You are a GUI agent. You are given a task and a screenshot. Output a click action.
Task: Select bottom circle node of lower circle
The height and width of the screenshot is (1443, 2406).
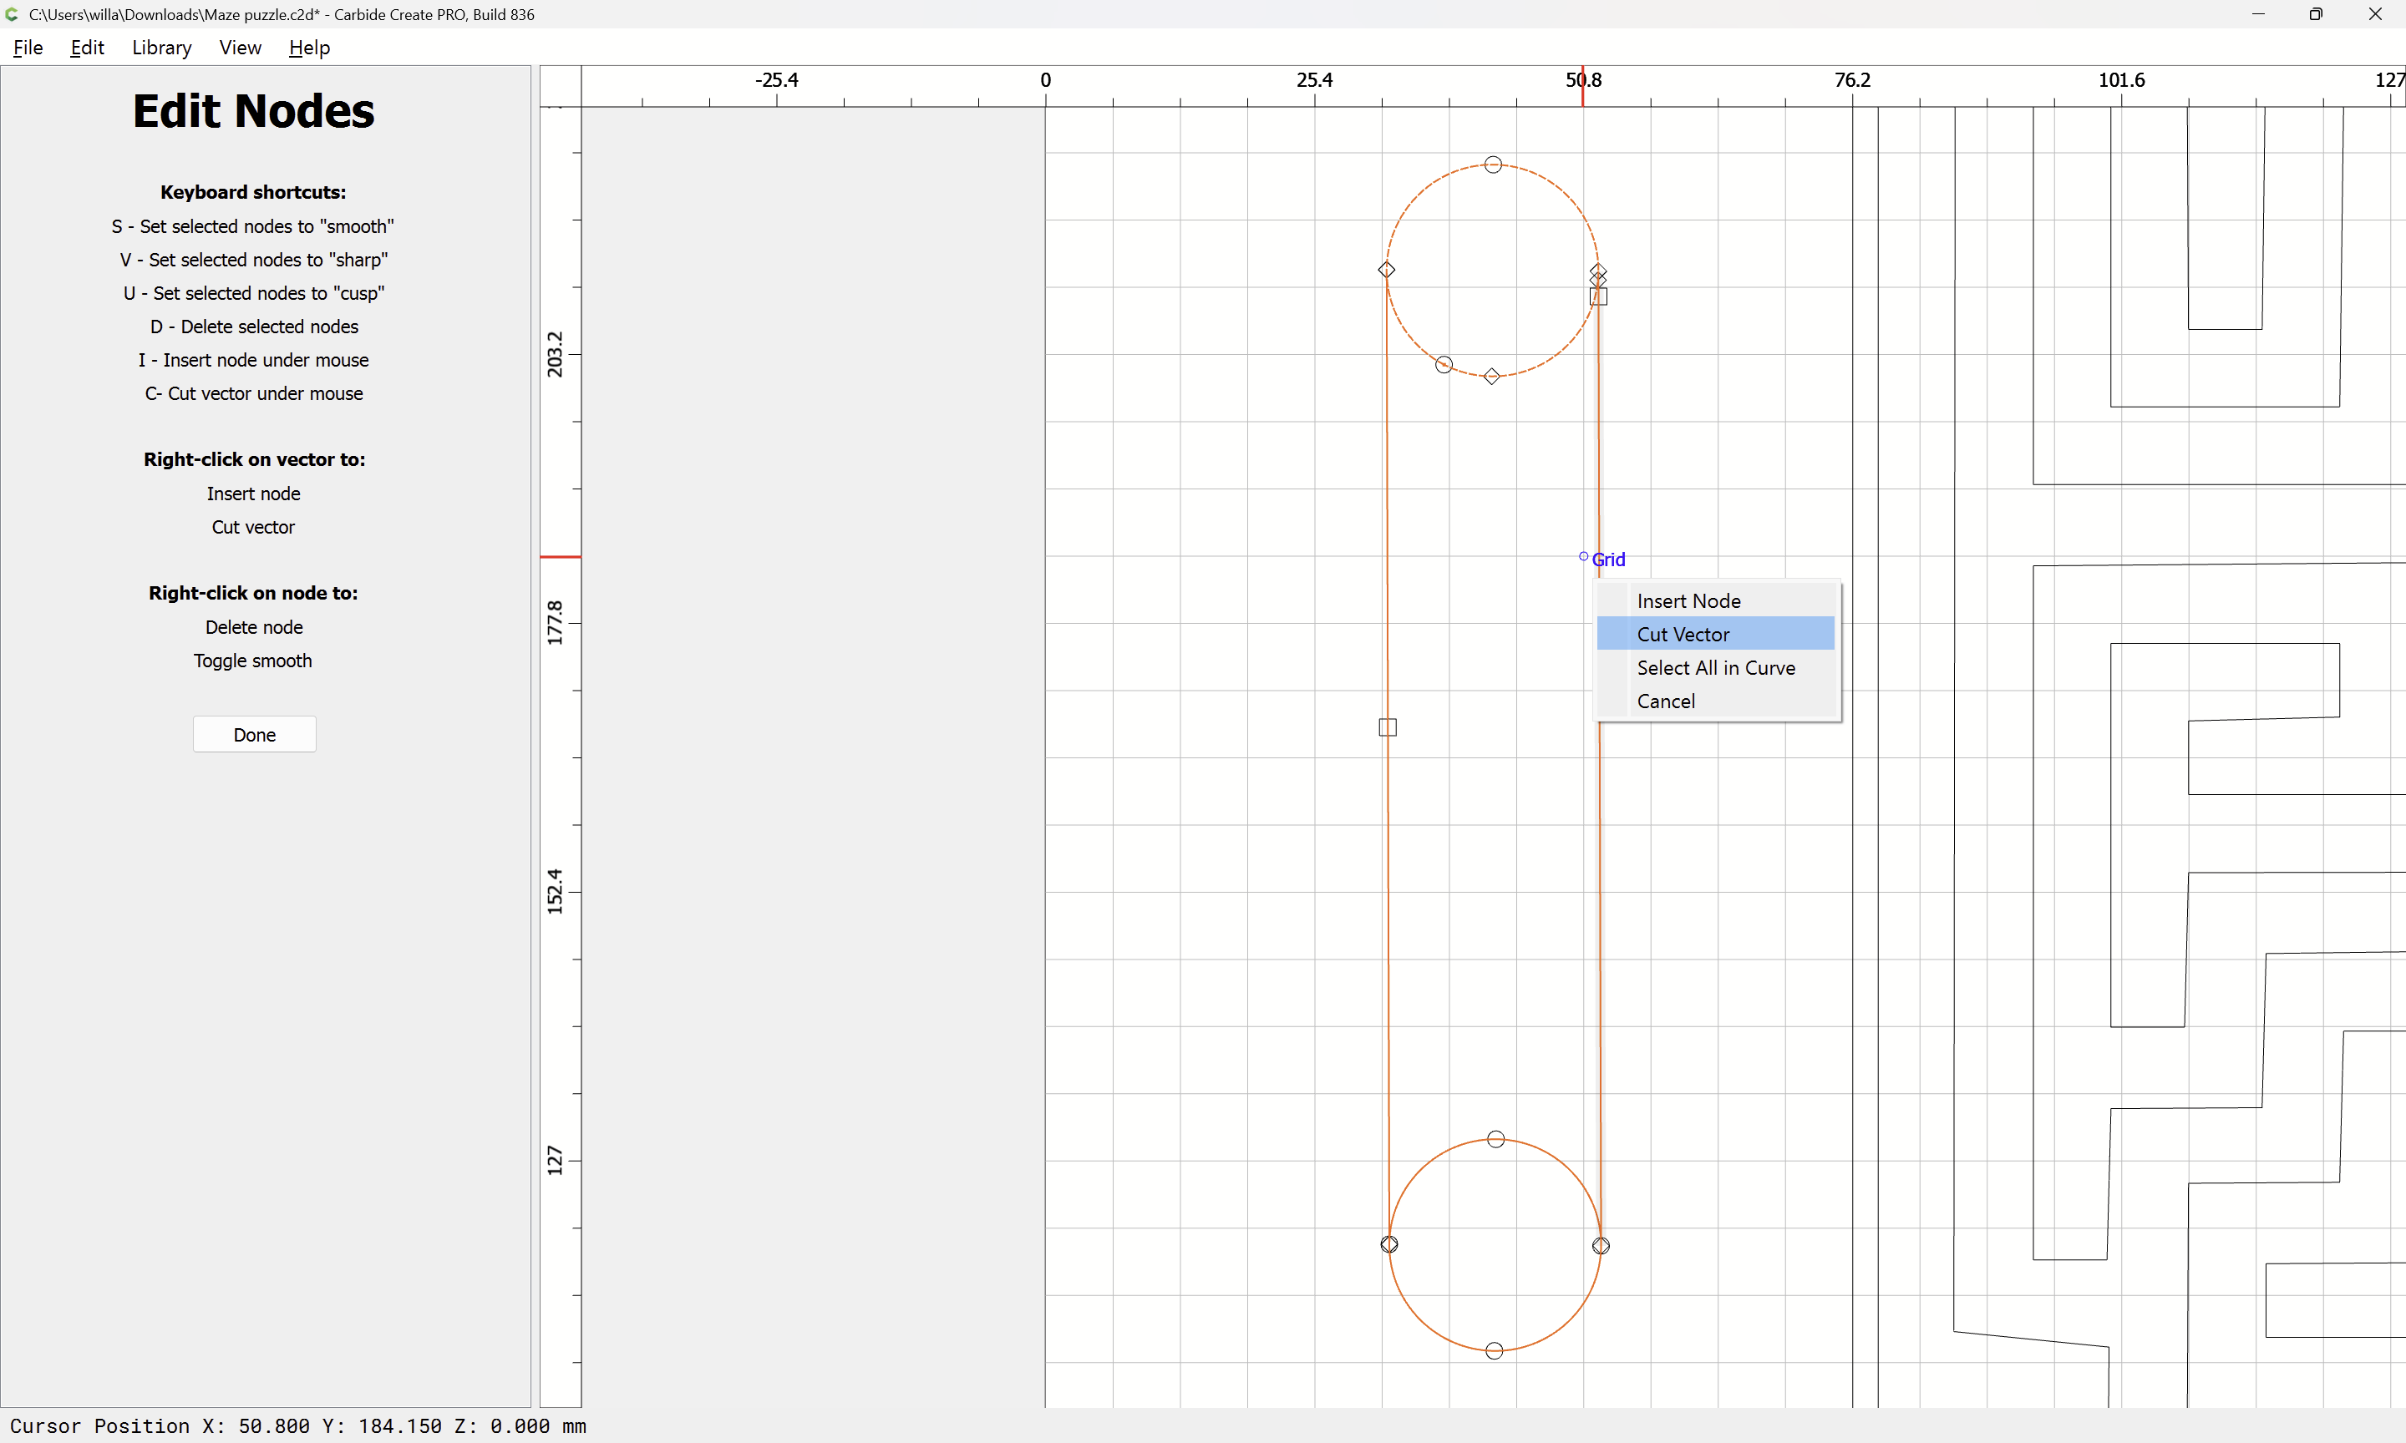click(x=1495, y=1350)
